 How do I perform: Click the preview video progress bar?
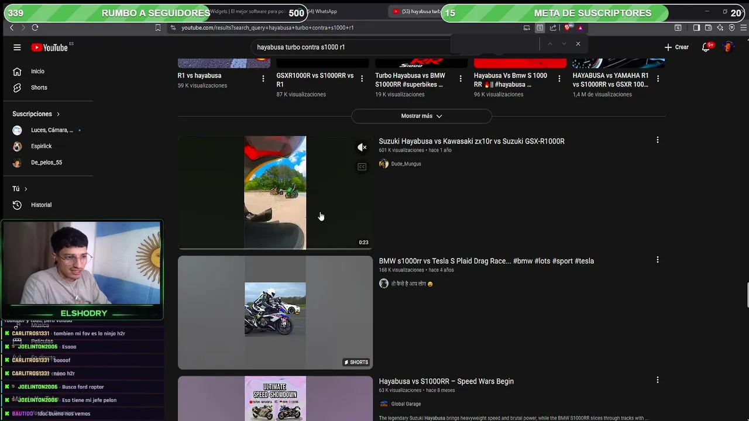[x=275, y=249]
